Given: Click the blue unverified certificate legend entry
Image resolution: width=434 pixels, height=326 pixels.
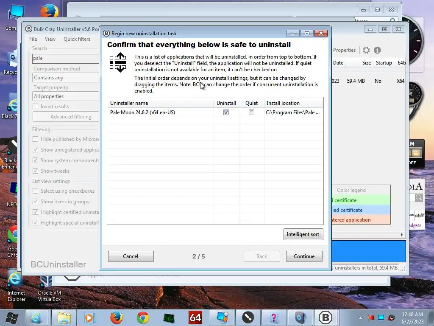Looking at the screenshot, I should coord(361,210).
